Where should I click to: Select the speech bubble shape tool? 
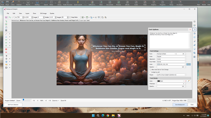(x=6, y=65)
